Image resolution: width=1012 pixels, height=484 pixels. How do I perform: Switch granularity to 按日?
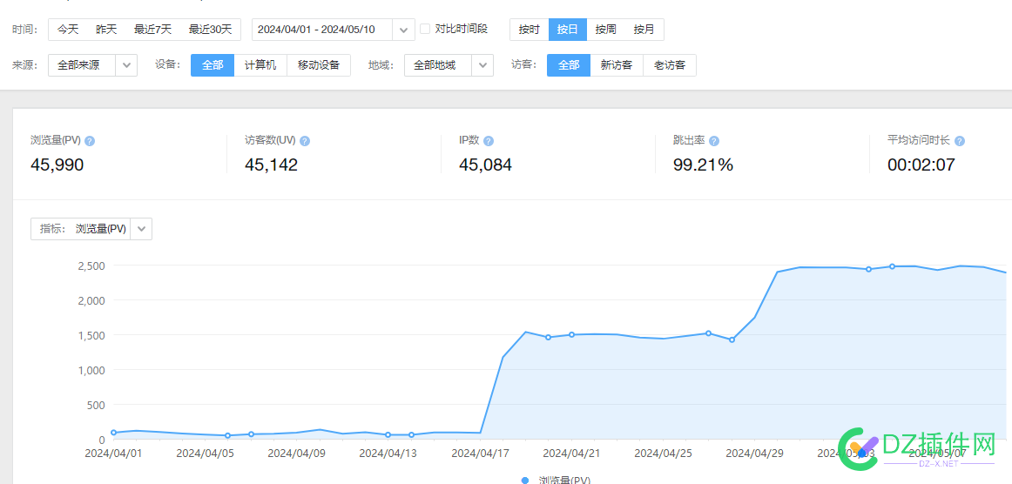pos(567,30)
